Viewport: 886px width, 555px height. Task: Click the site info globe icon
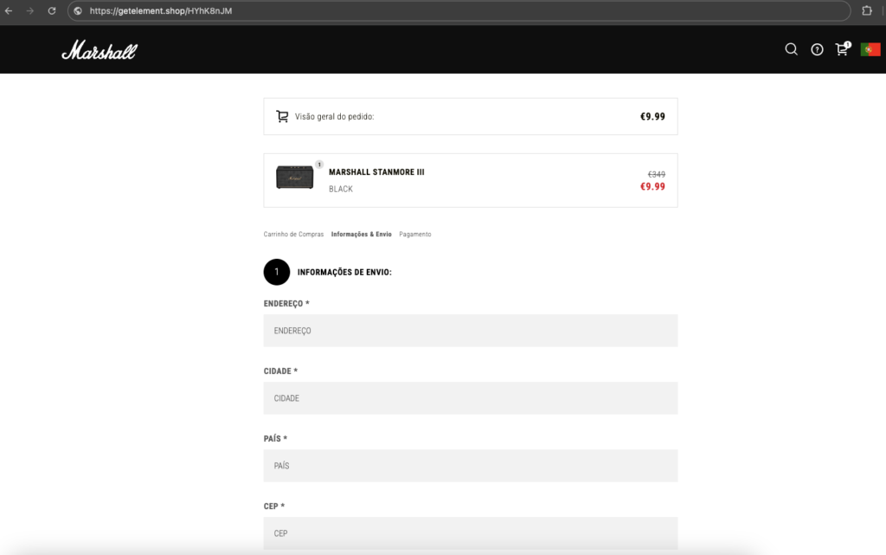click(x=78, y=10)
